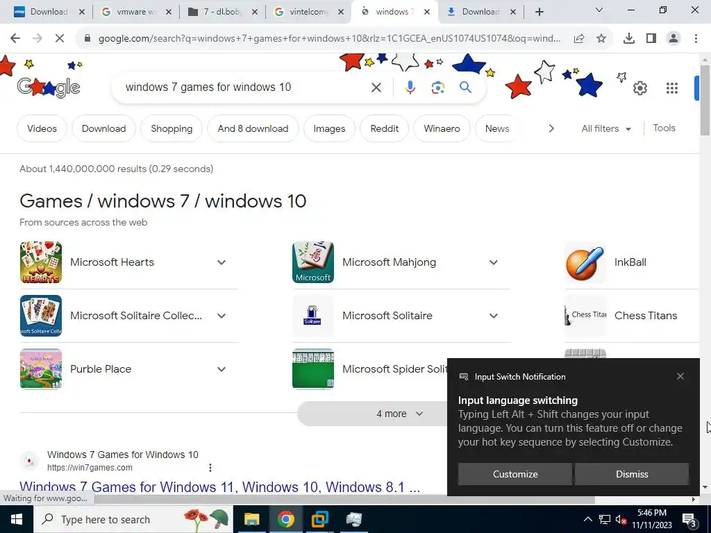Open Google apps grid
This screenshot has width=711, height=533.
(672, 88)
